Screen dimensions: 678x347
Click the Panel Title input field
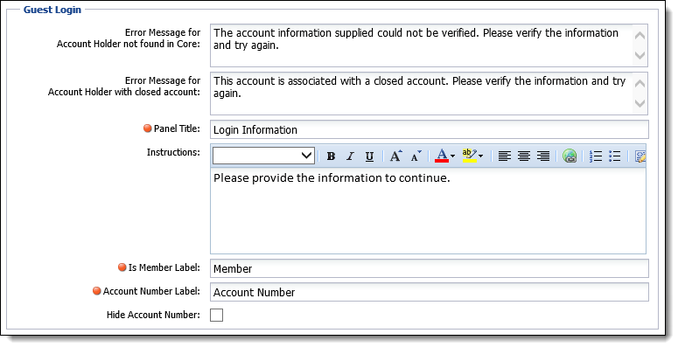[430, 129]
